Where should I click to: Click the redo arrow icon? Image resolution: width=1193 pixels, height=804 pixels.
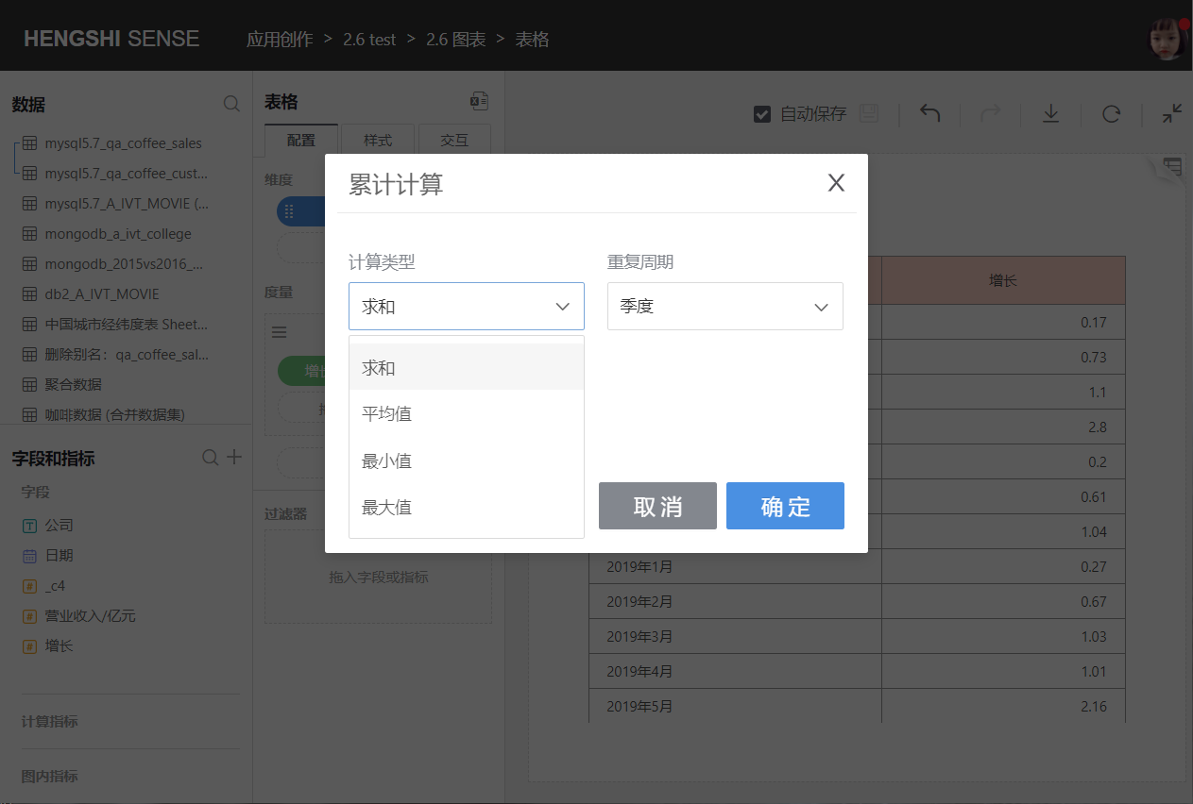(x=990, y=114)
